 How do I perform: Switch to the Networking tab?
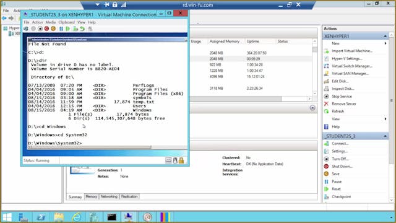click(x=109, y=196)
